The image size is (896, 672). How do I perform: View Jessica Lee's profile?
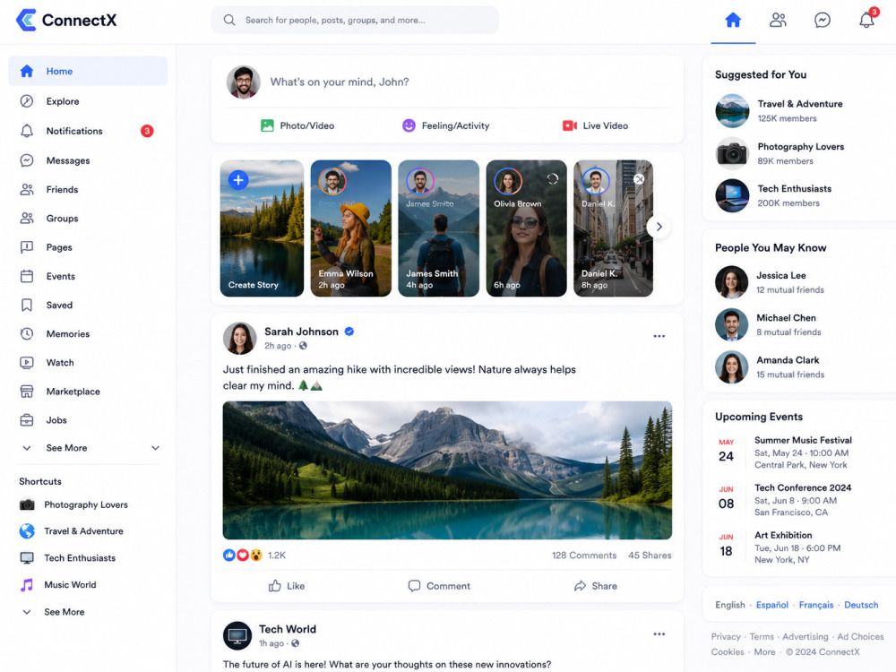(x=770, y=282)
